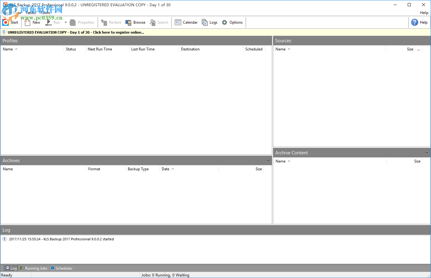Open the View menu
The image size is (431, 278).
tap(17, 13)
